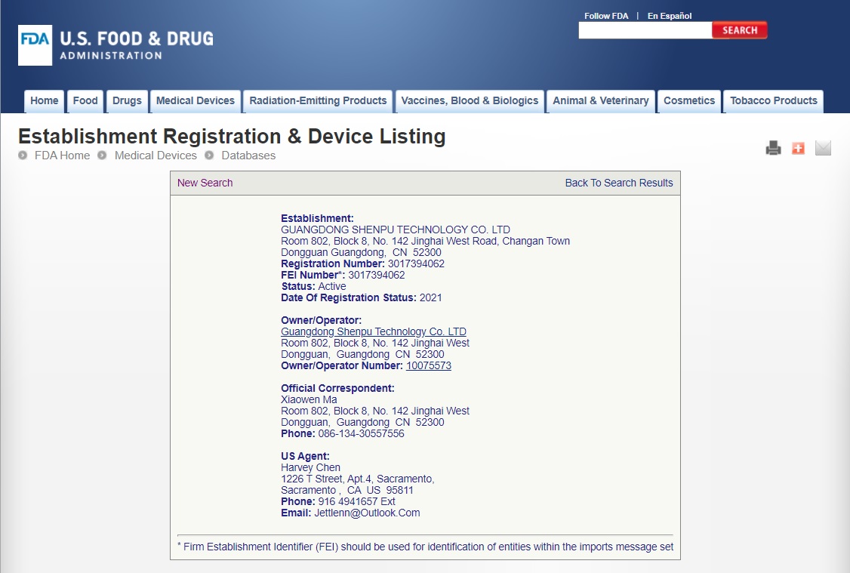Click the red plus share icon
This screenshot has height=573, width=850.
(x=798, y=148)
